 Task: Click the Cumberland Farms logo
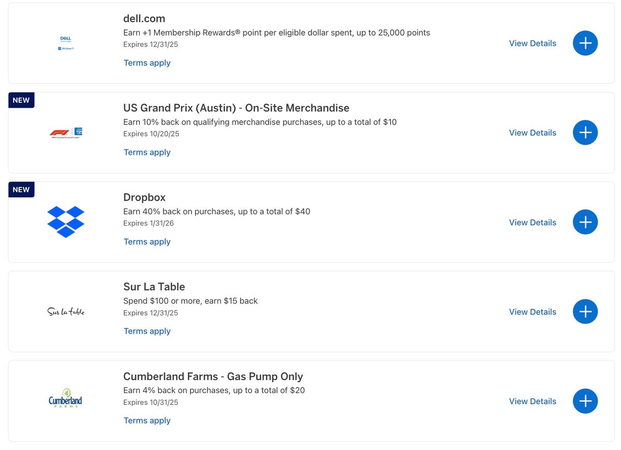coord(66,399)
